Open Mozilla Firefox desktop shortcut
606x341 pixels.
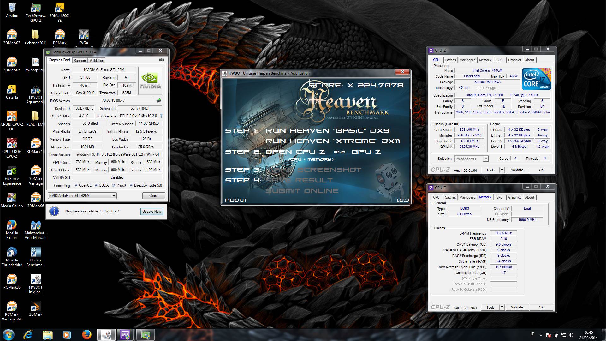pos(12,230)
